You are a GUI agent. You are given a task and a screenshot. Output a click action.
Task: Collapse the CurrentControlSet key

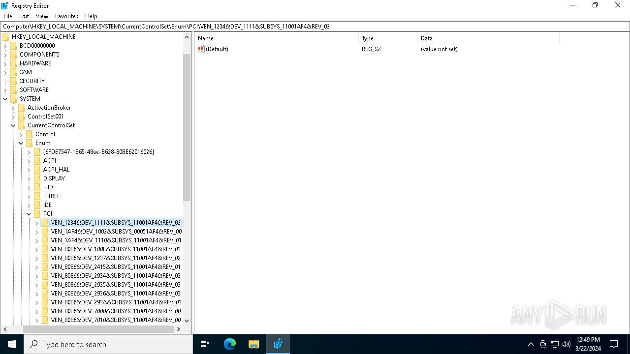13,125
